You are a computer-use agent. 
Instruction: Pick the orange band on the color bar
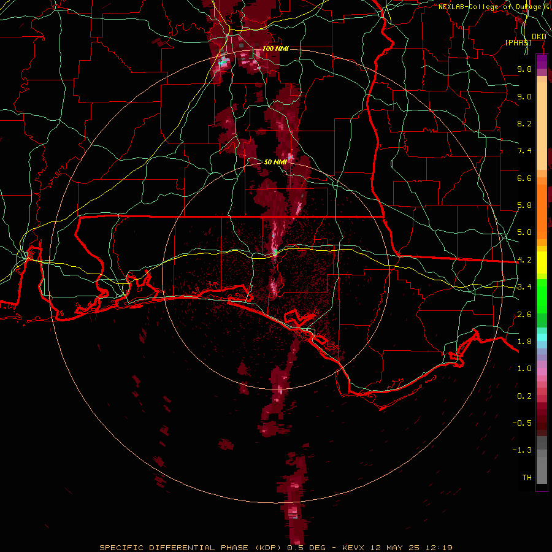pyautogui.click(x=542, y=211)
